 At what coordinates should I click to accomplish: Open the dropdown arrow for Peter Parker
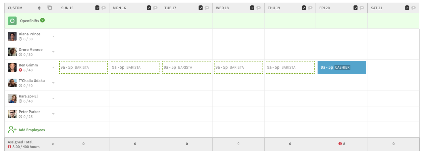coord(53,114)
